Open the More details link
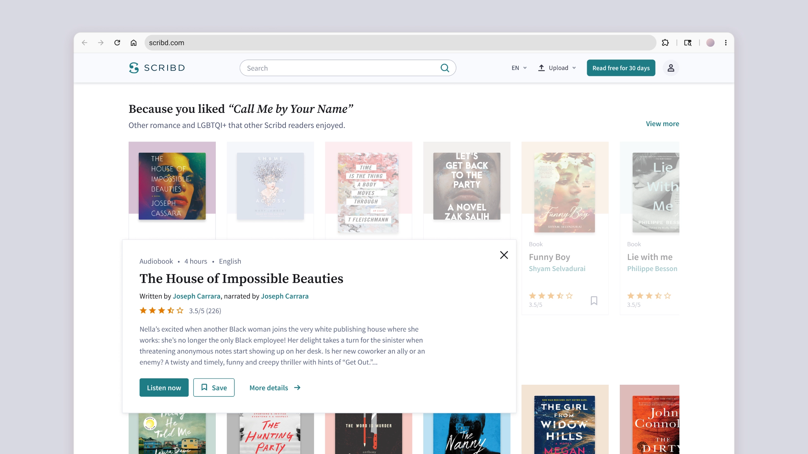The height and width of the screenshot is (454, 808). [275, 388]
